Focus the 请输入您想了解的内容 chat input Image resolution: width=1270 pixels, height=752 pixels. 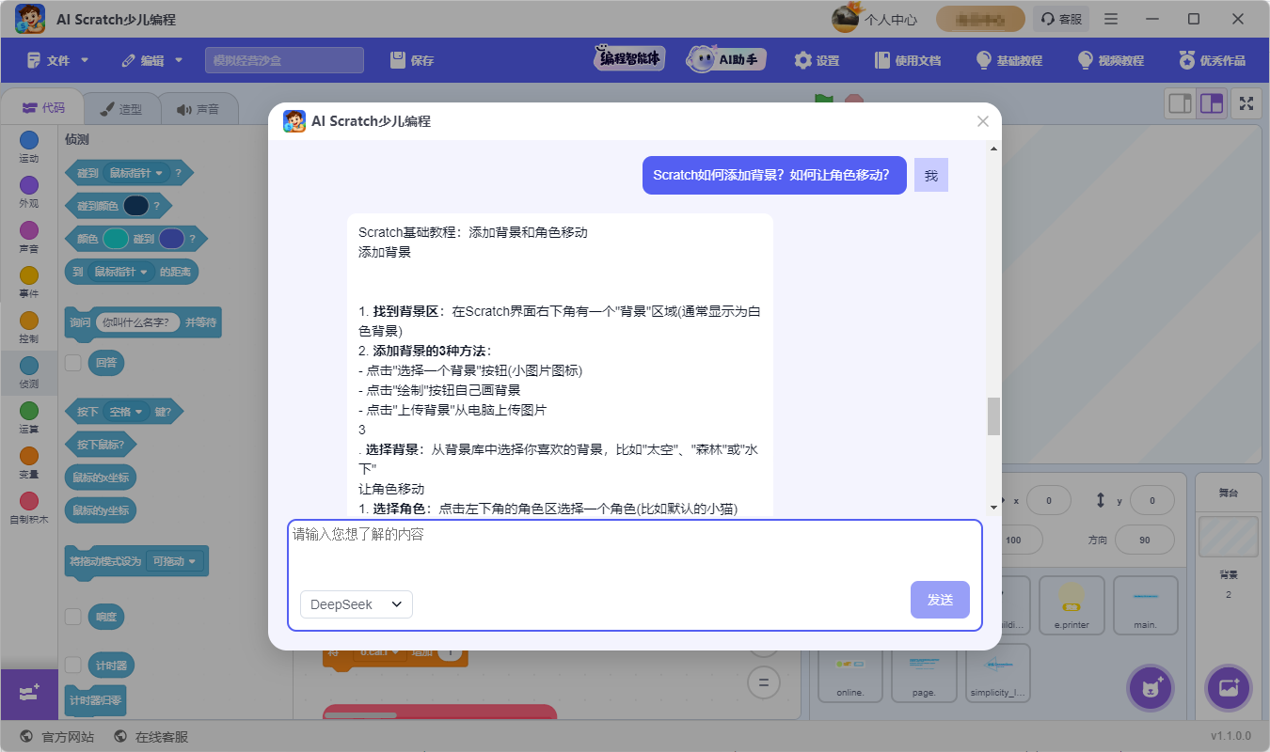(635, 551)
